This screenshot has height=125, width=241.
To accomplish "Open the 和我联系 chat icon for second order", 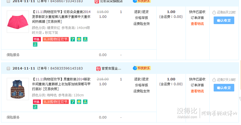I will (142, 68).
